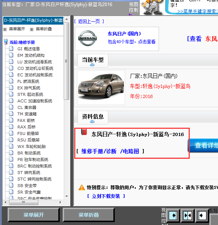Open the 东风日产(国内) link
The image size is (218, 225).
124,34
